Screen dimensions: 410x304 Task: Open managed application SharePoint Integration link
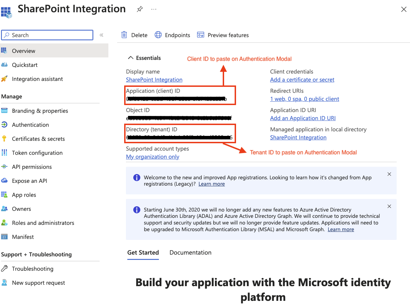coord(298,137)
